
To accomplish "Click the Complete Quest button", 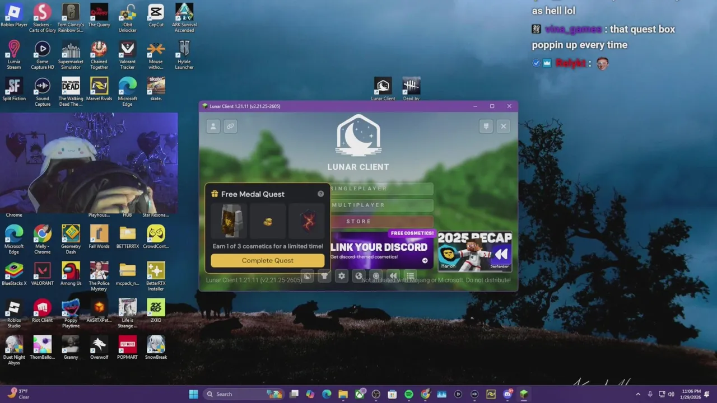I will [268, 260].
